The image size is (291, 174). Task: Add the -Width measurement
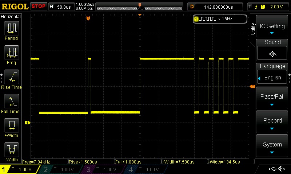[11, 149]
